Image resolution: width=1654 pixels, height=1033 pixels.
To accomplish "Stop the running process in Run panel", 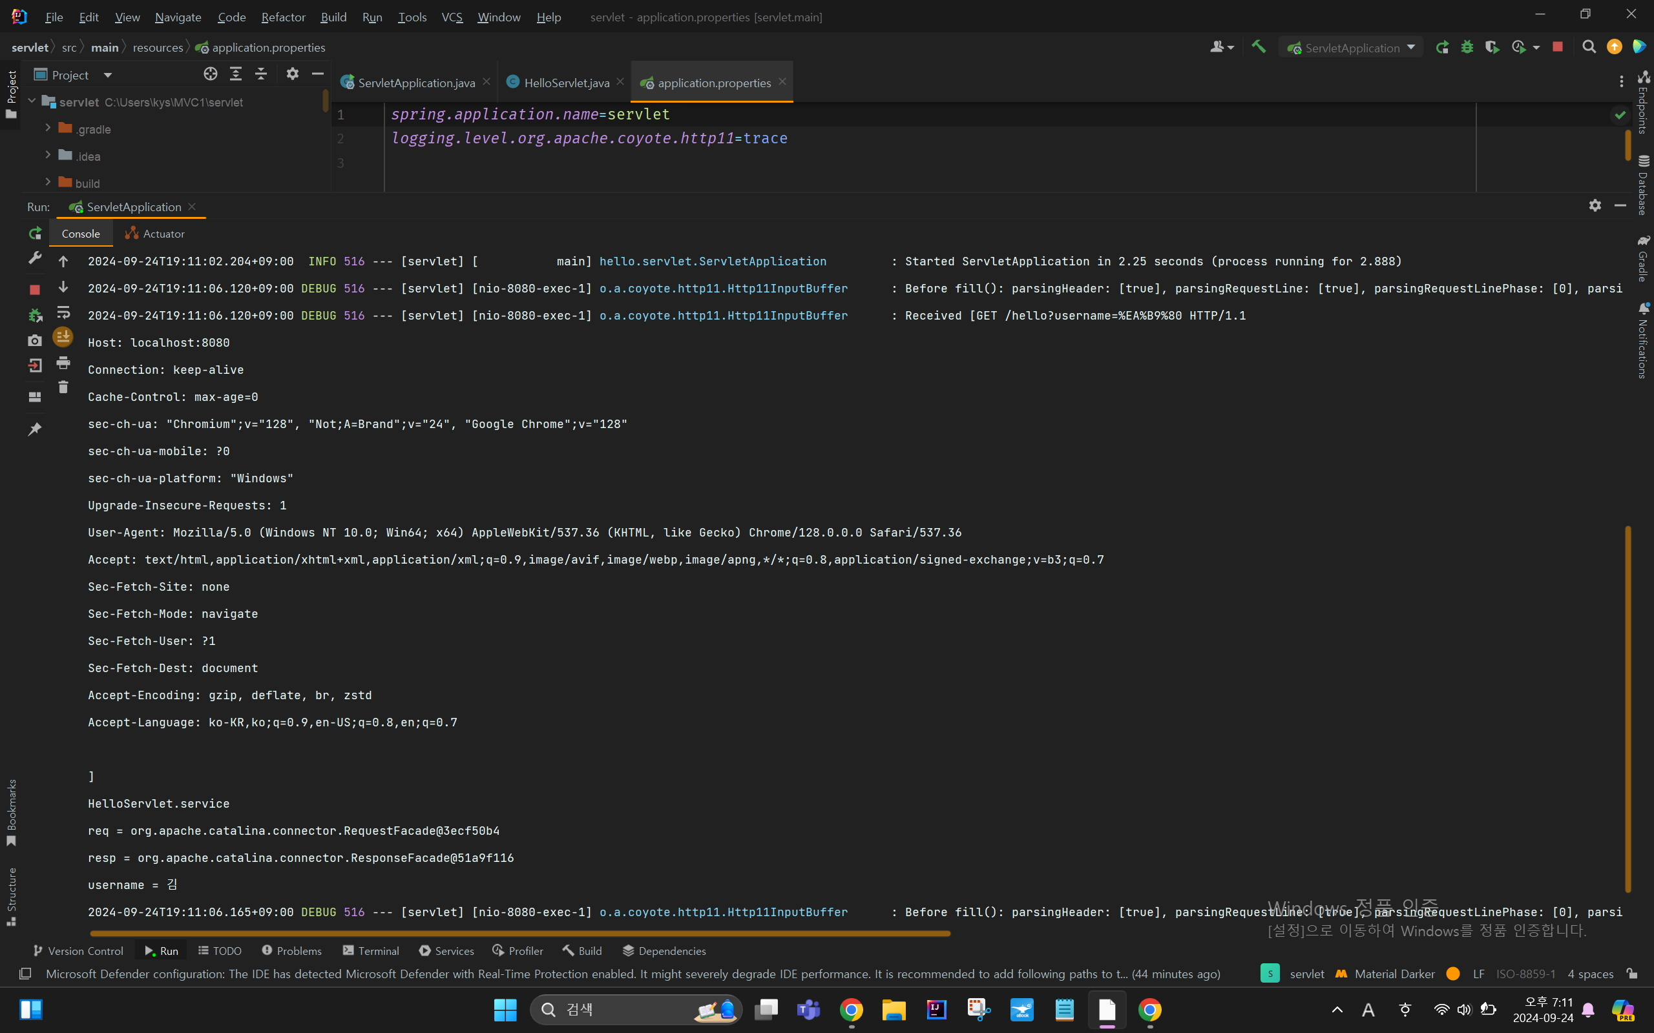I will tap(35, 290).
